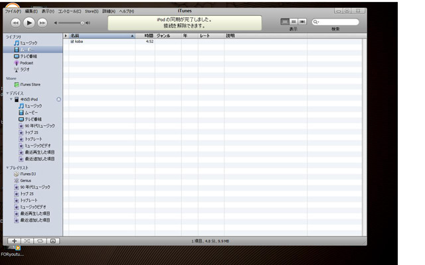Uncheck the koba item checkbox

tap(72, 42)
